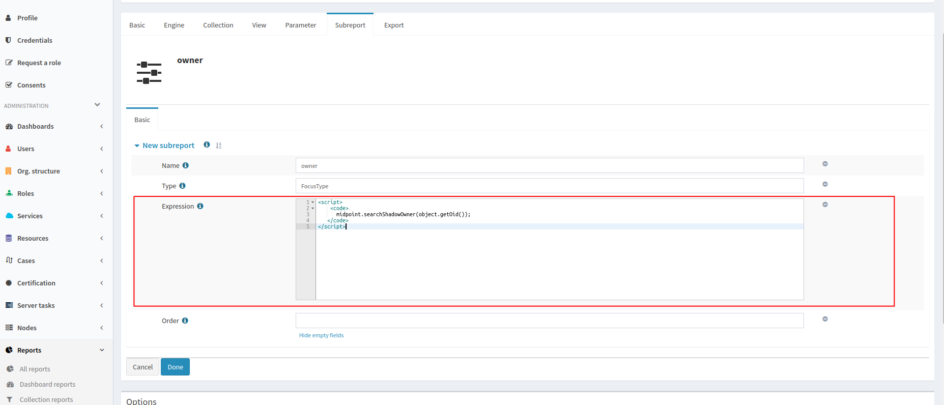The image size is (944, 405).
Task: Click the green Roles icon
Action: point(9,193)
